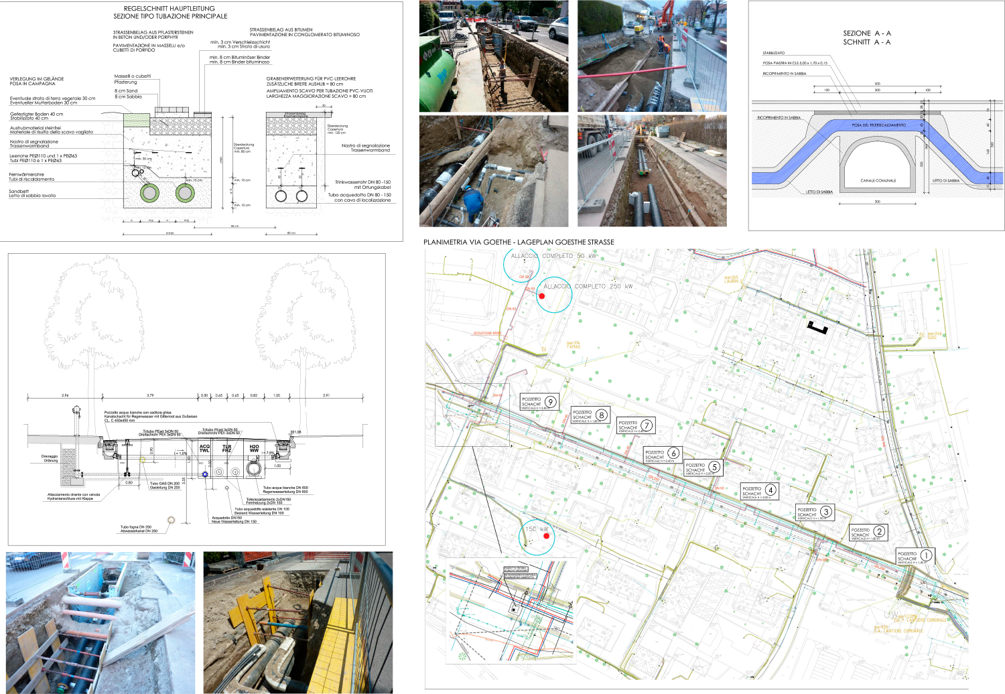Click the STABILIZZATO label
Image resolution: width=1005 pixels, height=694 pixels.
tap(773, 53)
